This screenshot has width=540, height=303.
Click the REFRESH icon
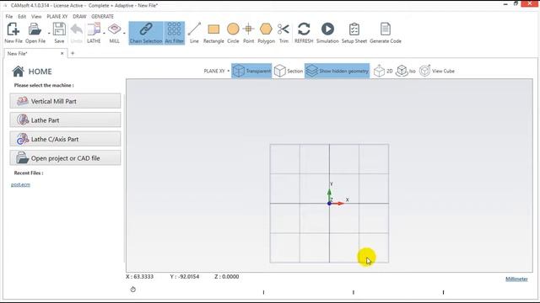[x=304, y=33]
